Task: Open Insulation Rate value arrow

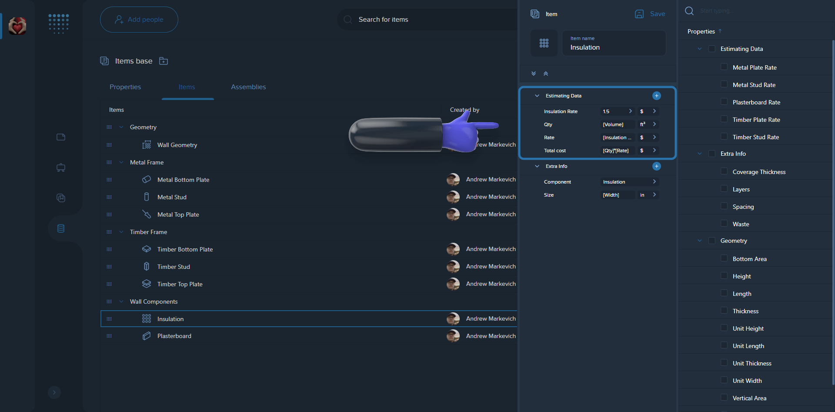Action: (x=630, y=111)
